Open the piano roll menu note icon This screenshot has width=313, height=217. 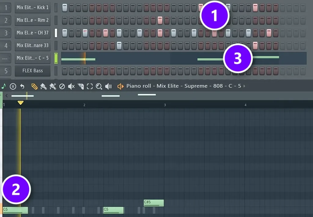pos(4,86)
